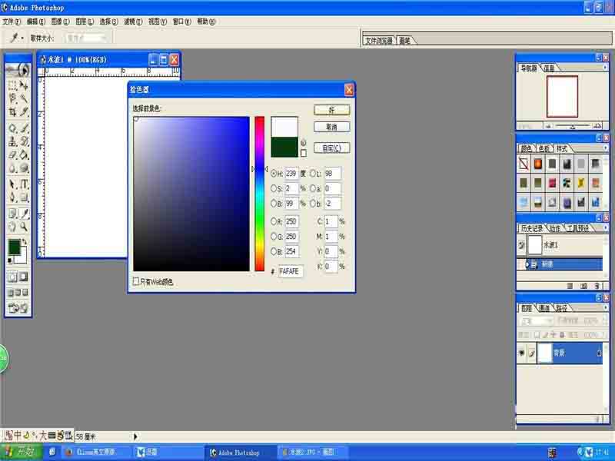
Task: Open the 滤镜 menu
Action: click(x=133, y=22)
